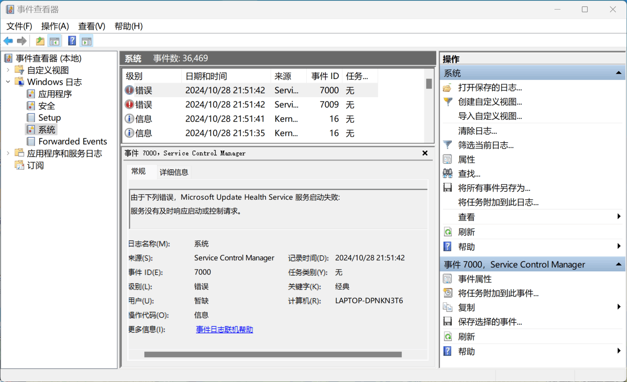Expand the 自定义视图 tree node
This screenshot has height=382, width=627.
(x=8, y=70)
